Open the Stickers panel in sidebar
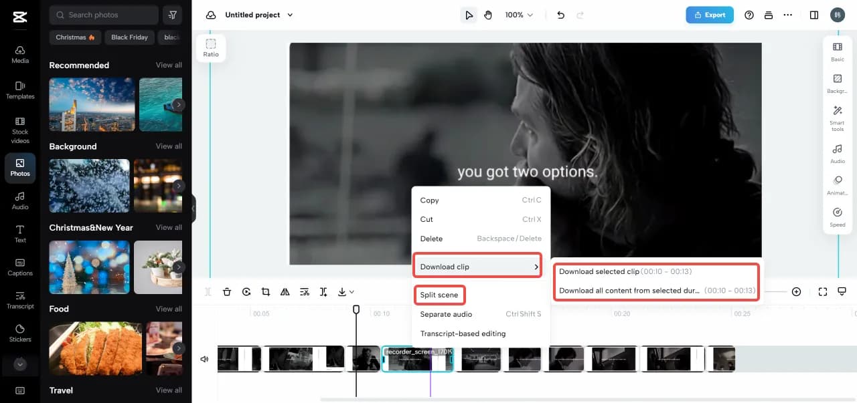This screenshot has width=857, height=403. click(x=20, y=333)
